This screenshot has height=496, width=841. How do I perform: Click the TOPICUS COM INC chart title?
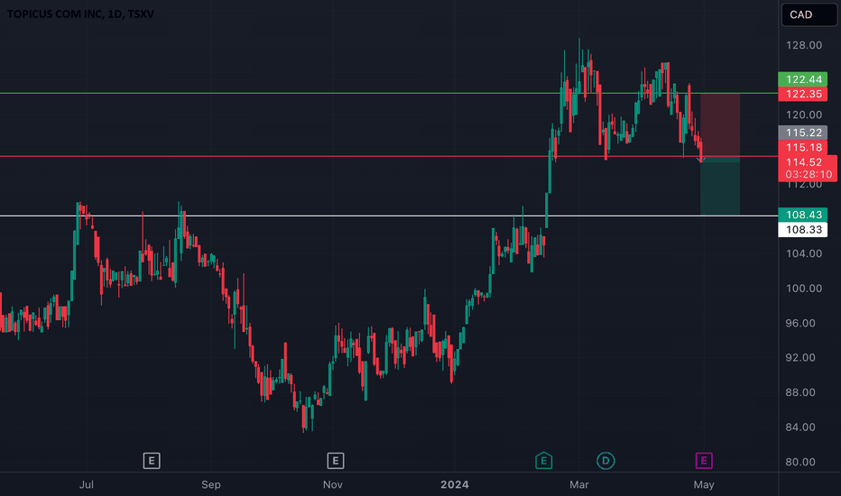tap(80, 14)
